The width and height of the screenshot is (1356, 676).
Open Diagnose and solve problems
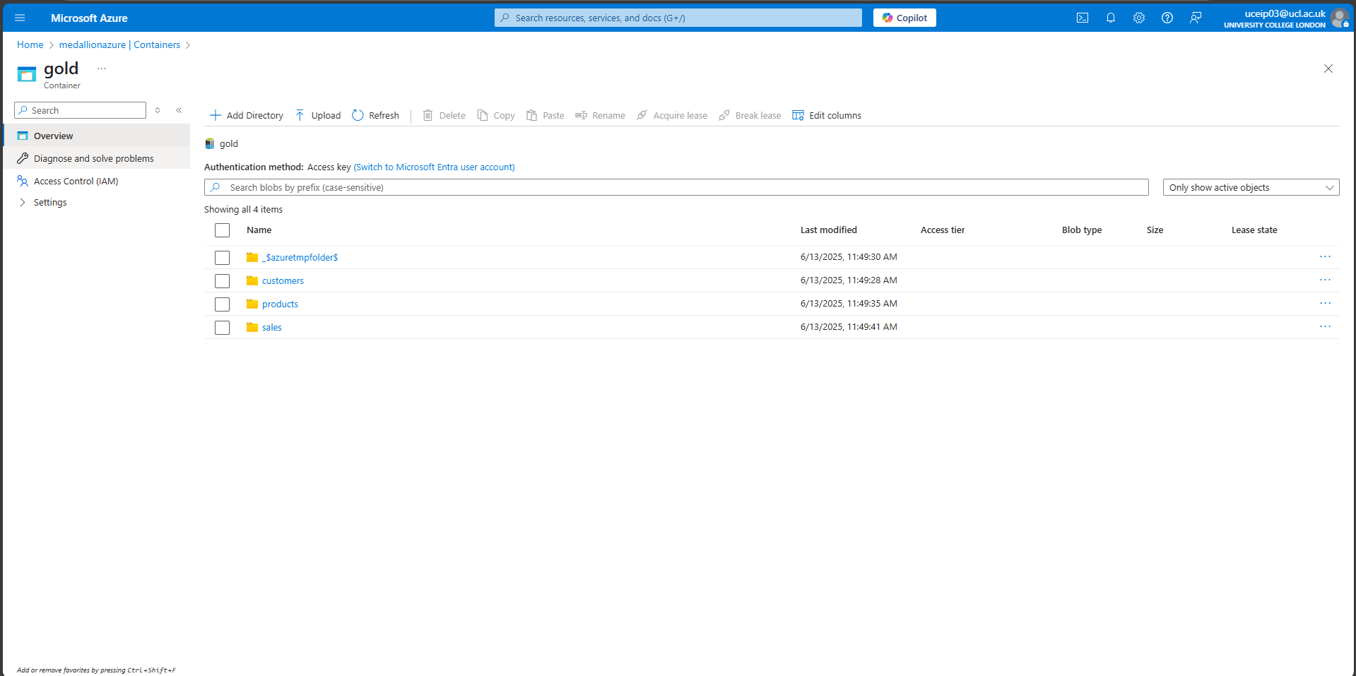tap(97, 158)
